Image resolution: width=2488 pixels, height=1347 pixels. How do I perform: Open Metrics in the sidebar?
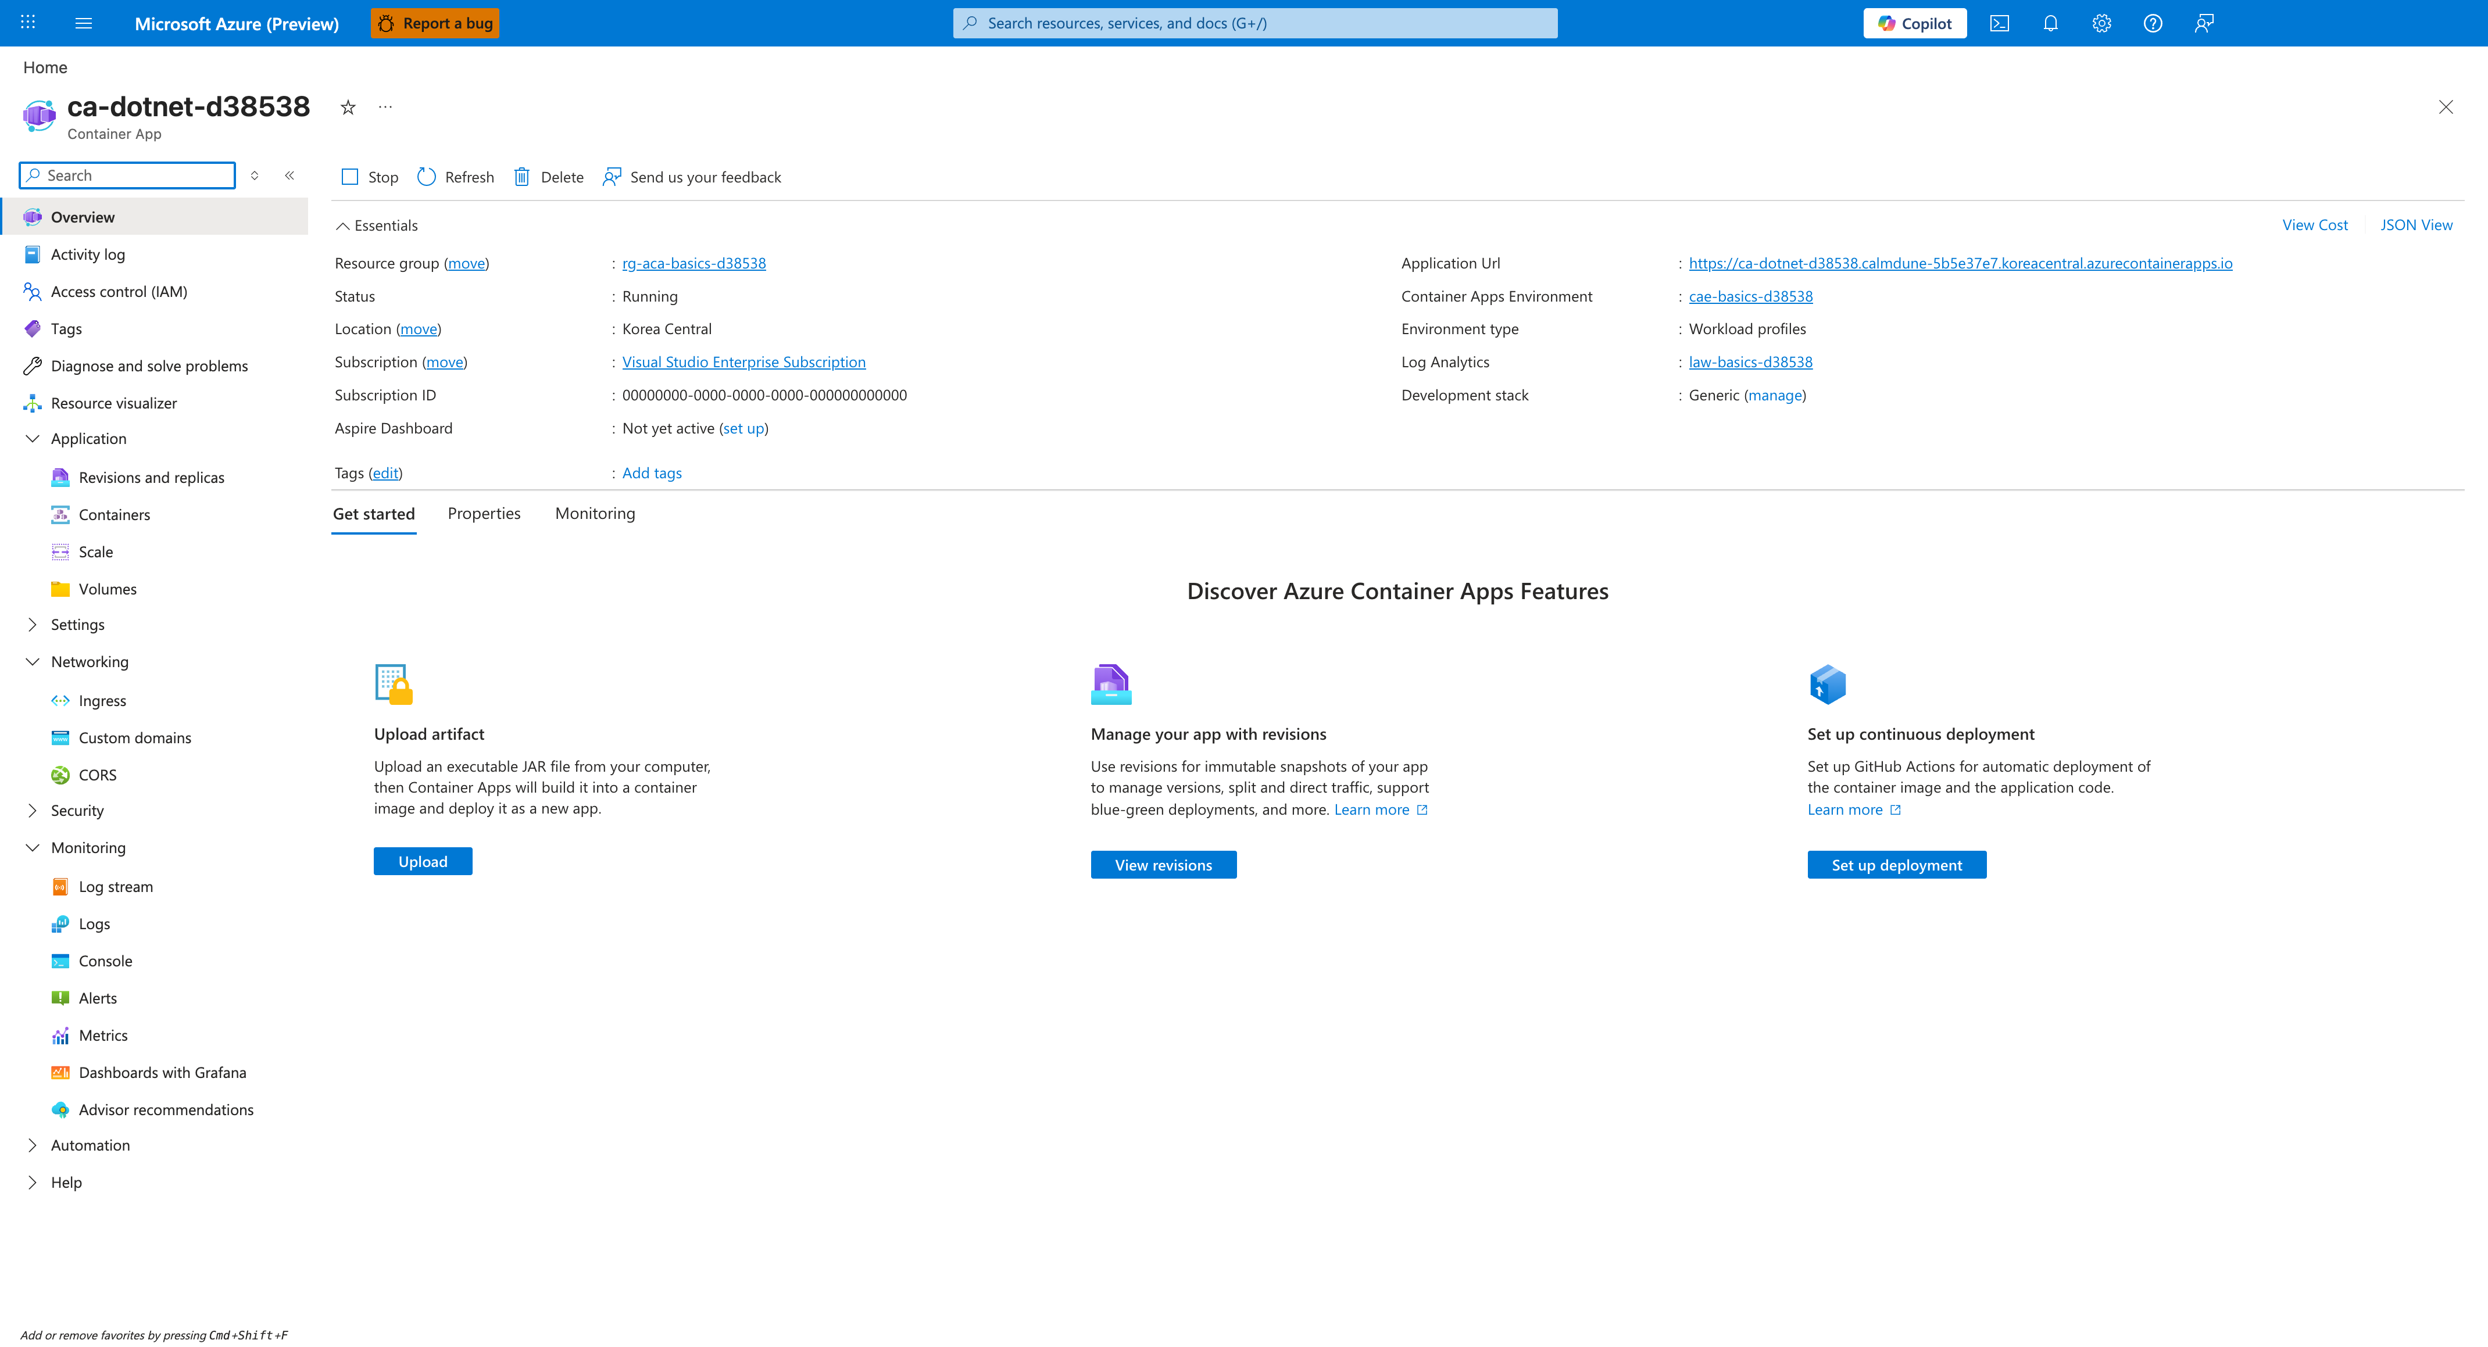pos(103,1035)
